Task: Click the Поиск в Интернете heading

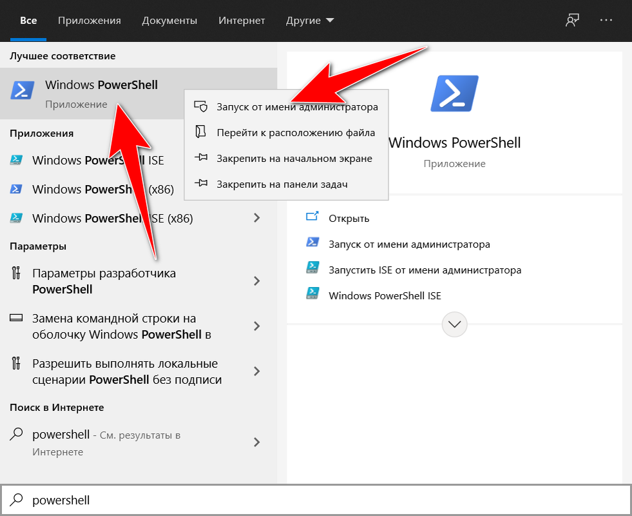Action: click(x=57, y=408)
